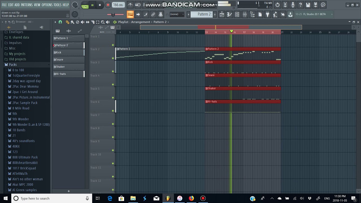Image resolution: width=361 pixels, height=203 pixels.
Task: Click the master volume knob
Action: pos(75,5)
